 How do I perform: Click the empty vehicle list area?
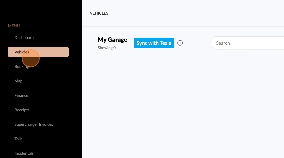coord(183,106)
